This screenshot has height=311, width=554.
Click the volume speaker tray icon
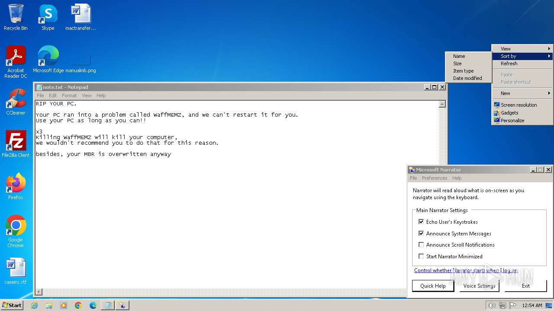[492, 305]
